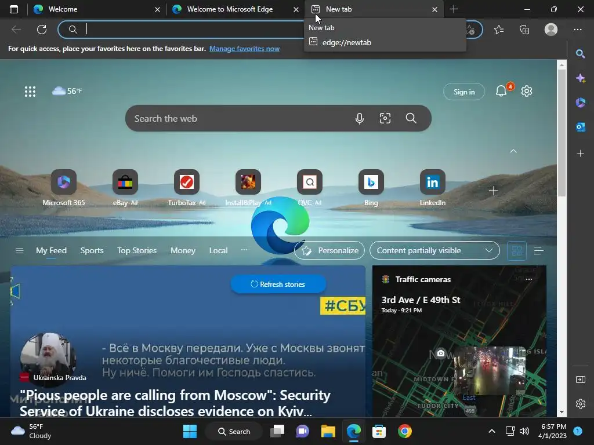The image size is (594, 445).
Task: Open Windows Start menu button
Action: pos(190,431)
